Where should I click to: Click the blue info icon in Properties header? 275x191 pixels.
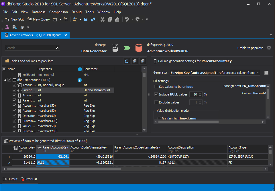(x=80, y=69)
